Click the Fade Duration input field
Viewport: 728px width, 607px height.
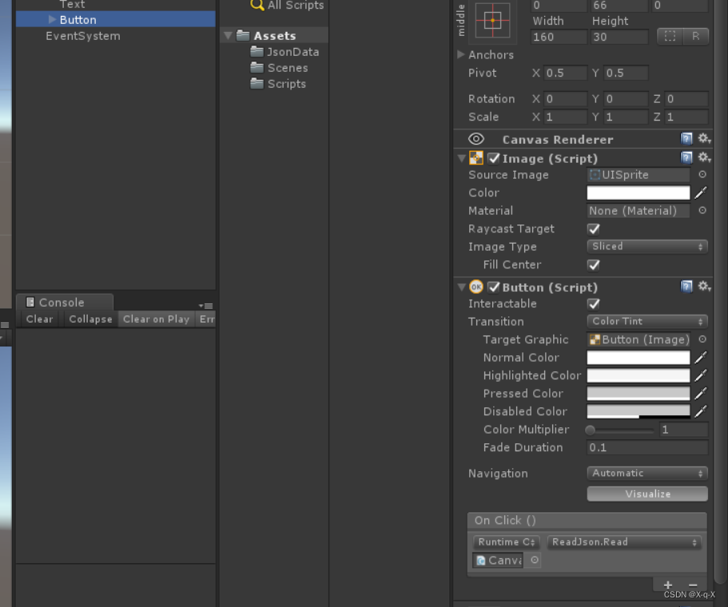(x=647, y=447)
